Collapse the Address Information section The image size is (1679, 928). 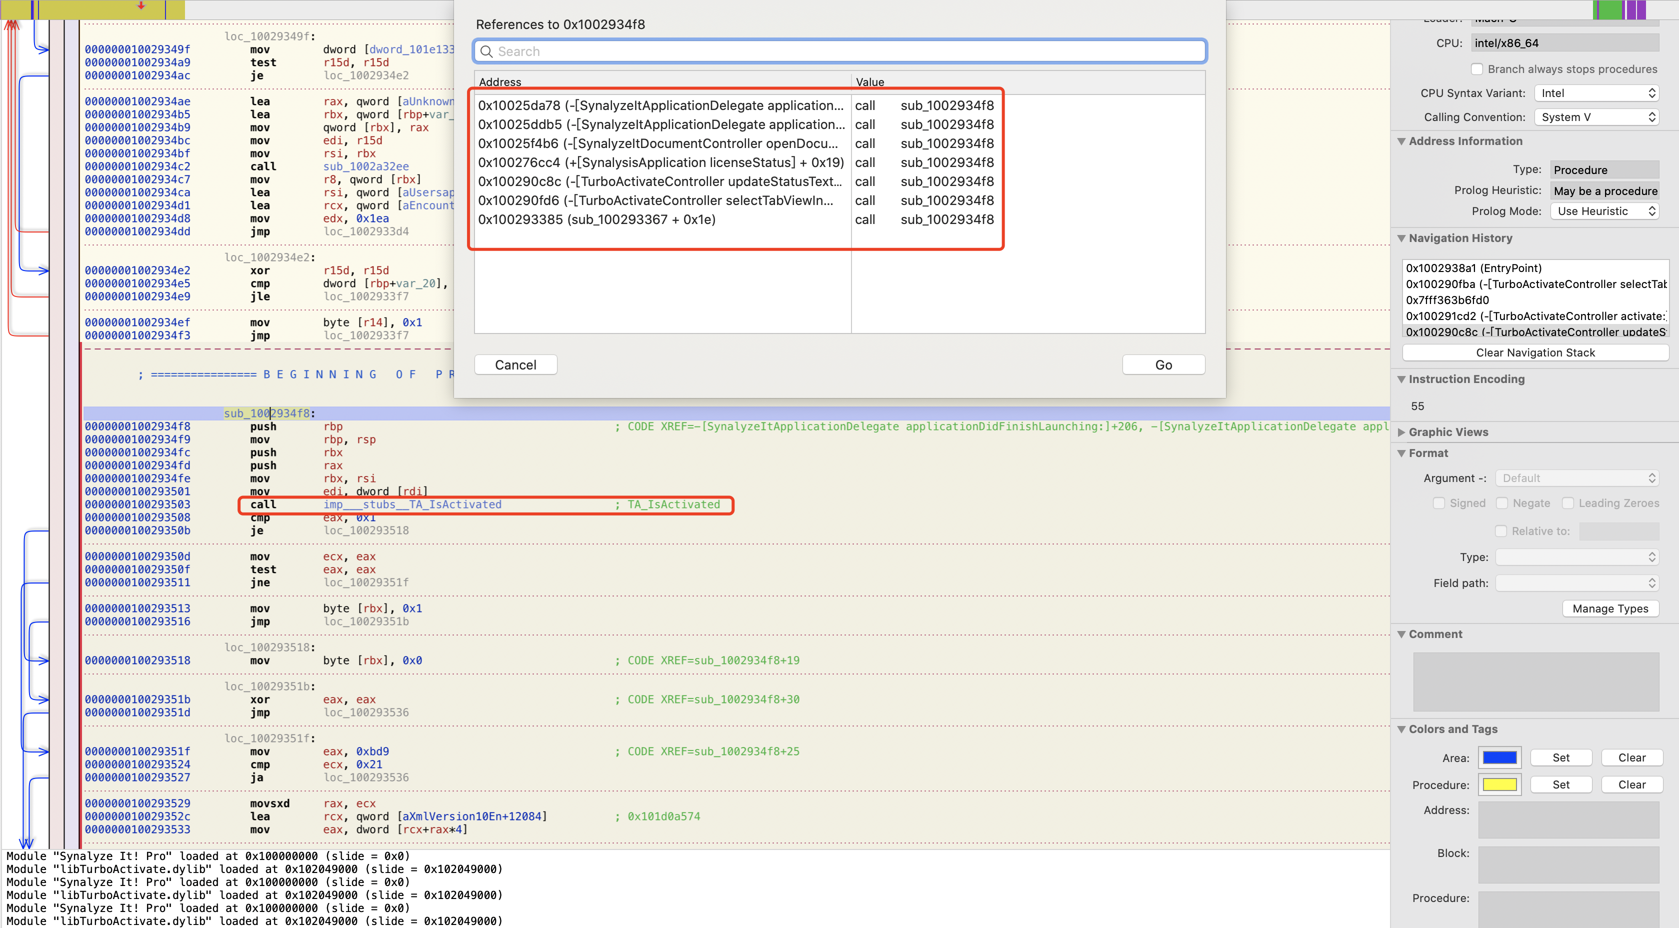coord(1401,141)
